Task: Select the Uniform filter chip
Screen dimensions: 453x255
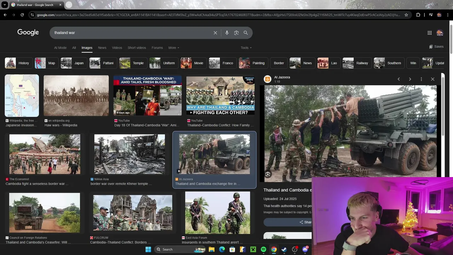Action: [163, 63]
